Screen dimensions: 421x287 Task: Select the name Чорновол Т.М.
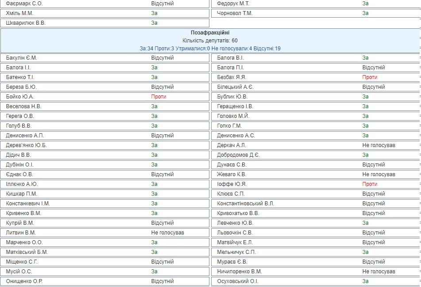[235, 13]
